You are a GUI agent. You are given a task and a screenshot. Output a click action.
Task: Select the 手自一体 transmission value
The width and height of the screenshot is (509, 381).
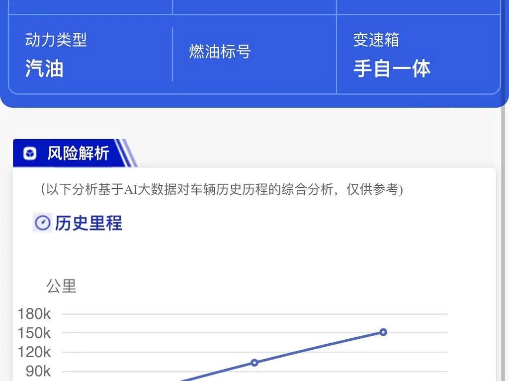[392, 68]
